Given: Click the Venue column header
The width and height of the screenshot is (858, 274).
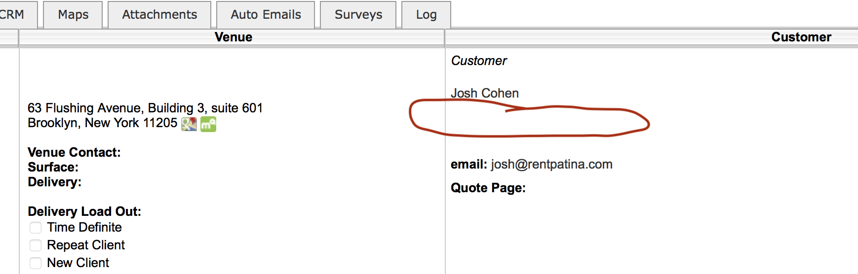Looking at the screenshot, I should tap(233, 37).
